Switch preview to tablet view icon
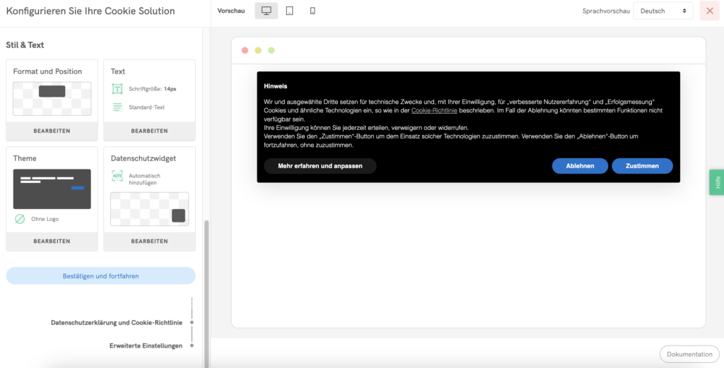 290,11
